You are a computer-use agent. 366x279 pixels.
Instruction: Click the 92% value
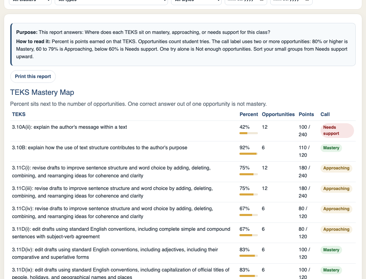pos(244,148)
